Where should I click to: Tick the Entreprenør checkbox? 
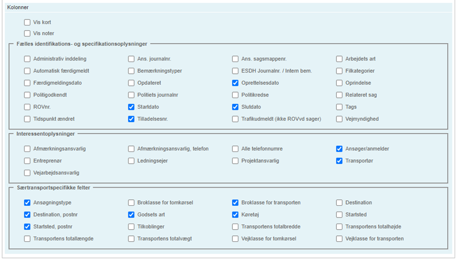click(x=27, y=161)
